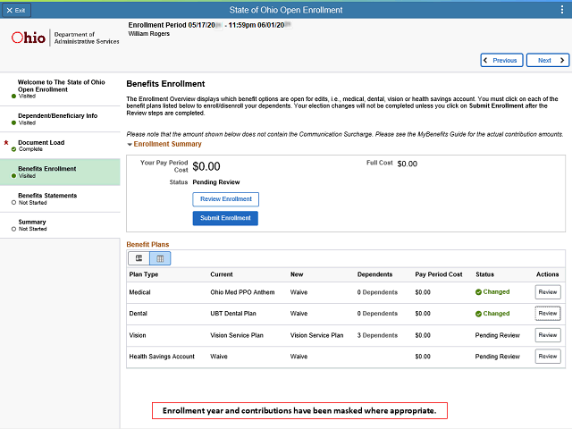The height and width of the screenshot is (429, 572).
Task: Click 'Vision Service Plan' in New column
Action: click(316, 335)
